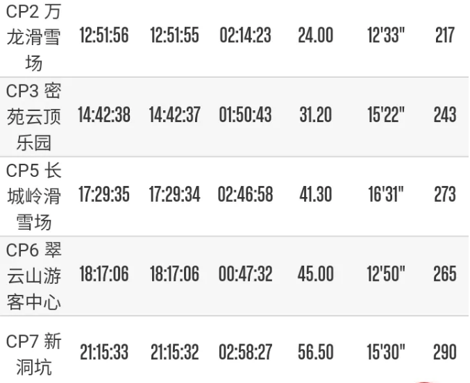Tap the 02:58:27 segment duration

click(245, 352)
